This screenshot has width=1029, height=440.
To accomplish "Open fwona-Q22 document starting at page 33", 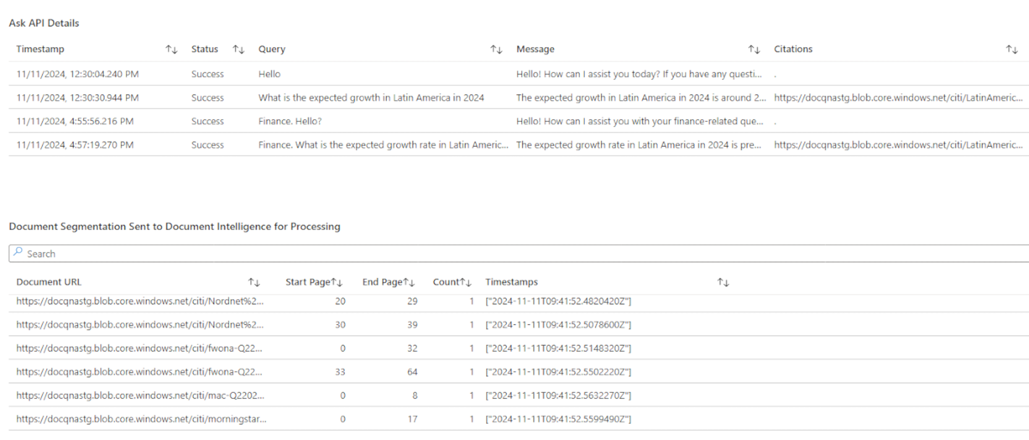I will click(x=139, y=372).
